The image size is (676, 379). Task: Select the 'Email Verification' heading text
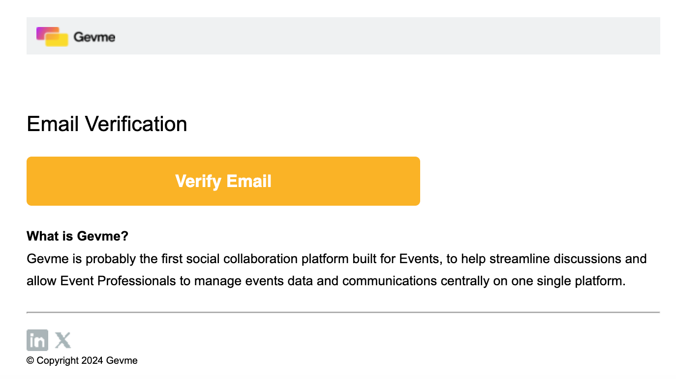coord(107,124)
